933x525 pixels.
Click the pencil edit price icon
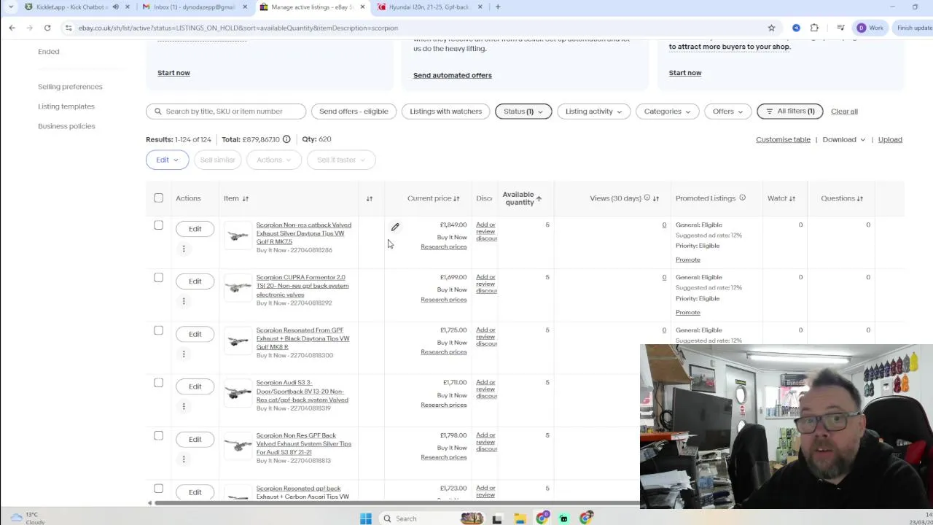[x=395, y=227]
